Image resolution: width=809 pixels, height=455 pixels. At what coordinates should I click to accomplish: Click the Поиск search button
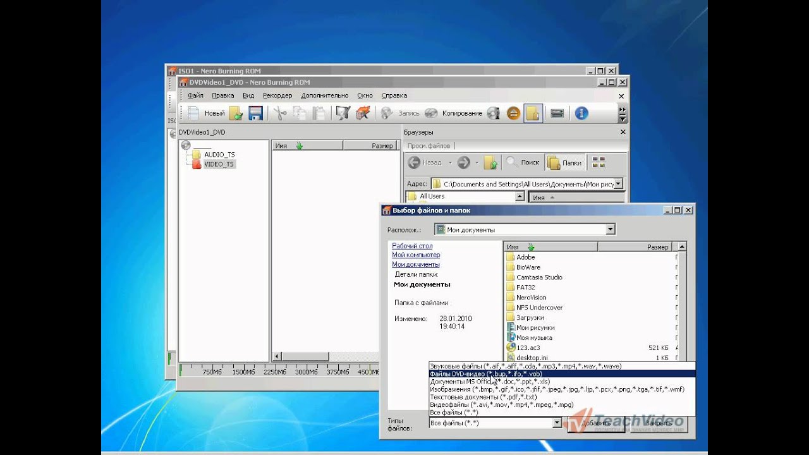[x=523, y=162]
